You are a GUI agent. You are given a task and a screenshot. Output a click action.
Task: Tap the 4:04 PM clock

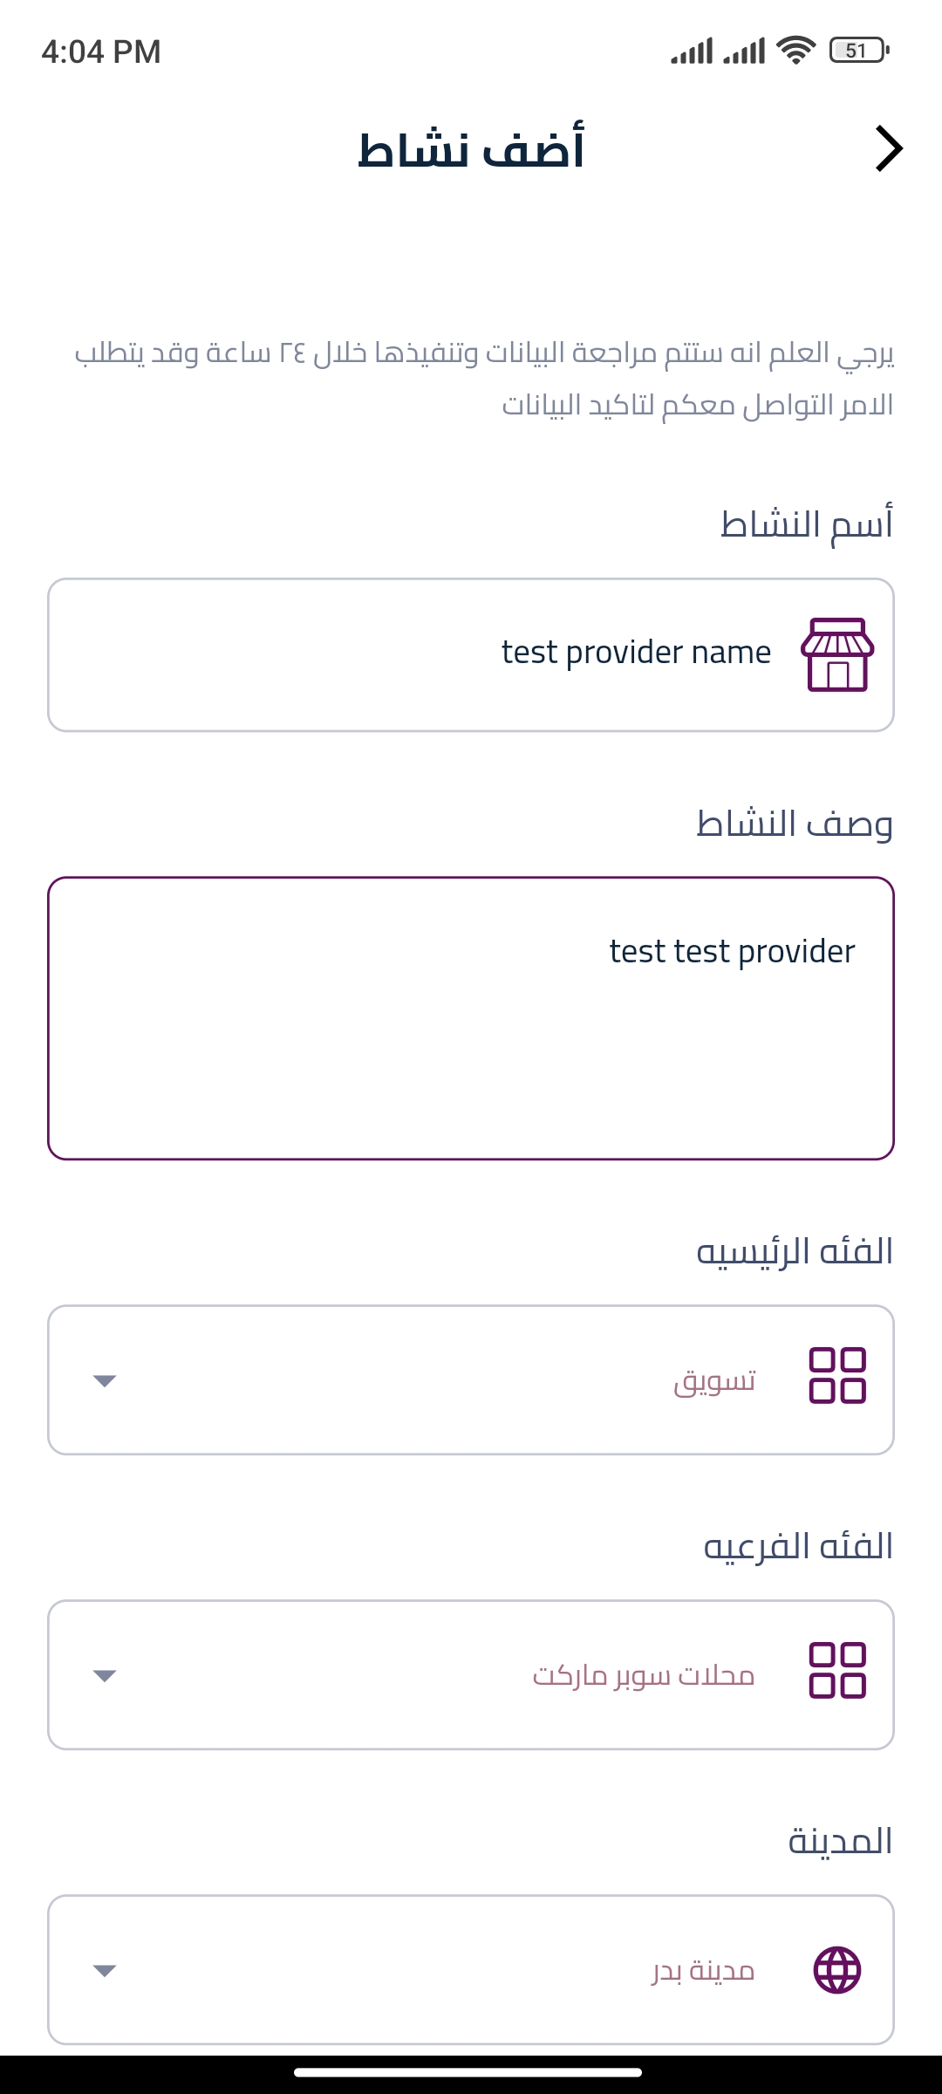[x=101, y=51]
